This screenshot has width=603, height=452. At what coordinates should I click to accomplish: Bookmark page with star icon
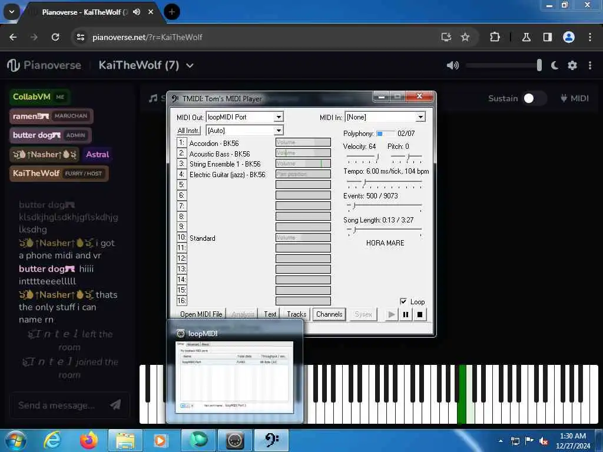click(465, 37)
